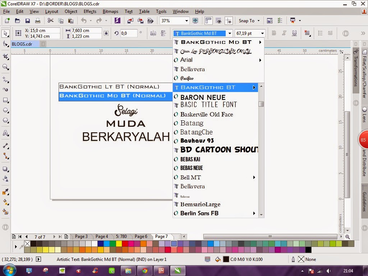This screenshot has height=276, width=368.
Task: Select the Freehand tool
Action: point(5,79)
